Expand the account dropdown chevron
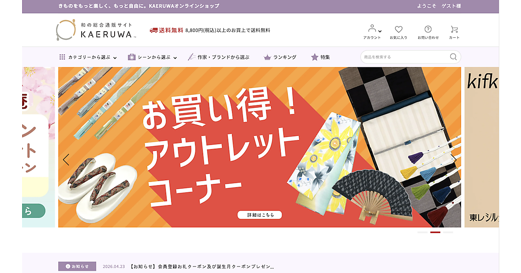The image size is (521, 273). 380,31
